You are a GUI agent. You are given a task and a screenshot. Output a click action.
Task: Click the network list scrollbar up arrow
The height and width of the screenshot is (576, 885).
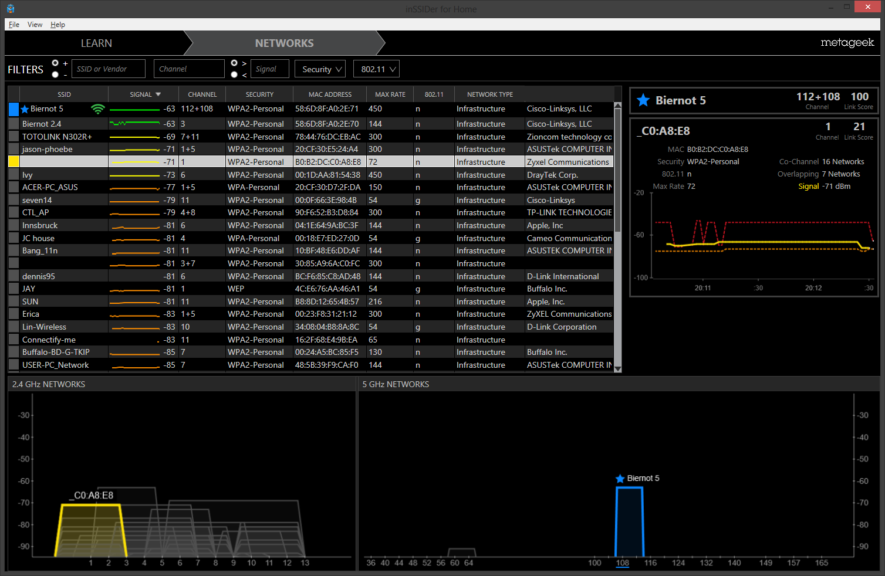click(x=617, y=106)
